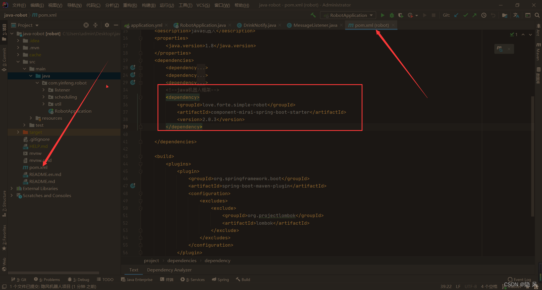
Task: Toggle tool window quick-access icon bottom-left
Action: pyautogui.click(x=4, y=286)
